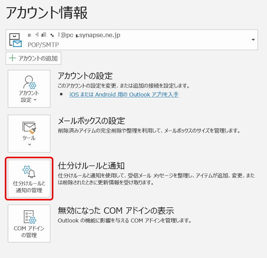Open the ツール mailbox cleanup tools button
This screenshot has width=267, height=258.
[x=29, y=134]
